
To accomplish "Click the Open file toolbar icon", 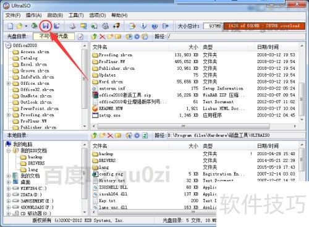I will pyautogui.click(x=20, y=26).
